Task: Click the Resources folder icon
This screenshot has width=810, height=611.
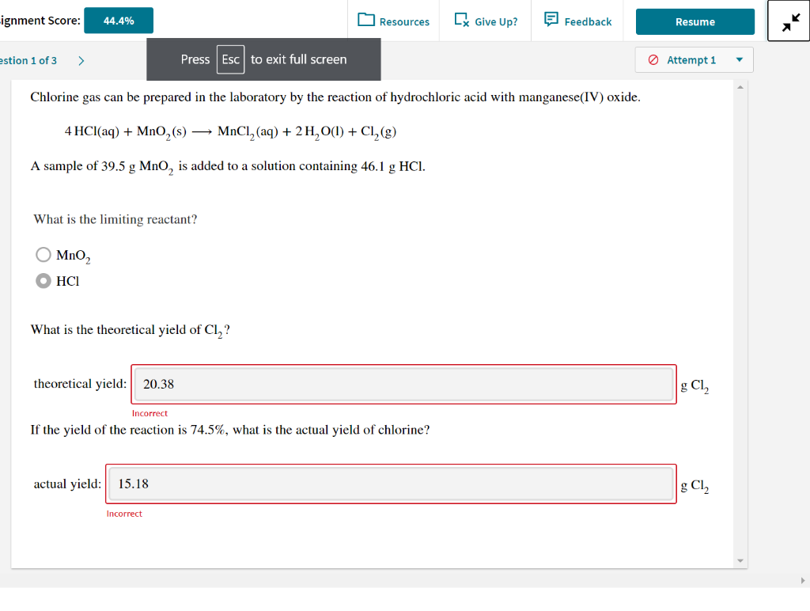Action: pos(366,21)
